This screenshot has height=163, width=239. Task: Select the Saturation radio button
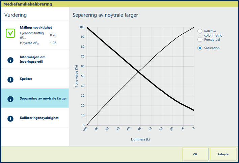pyautogui.click(x=200, y=48)
